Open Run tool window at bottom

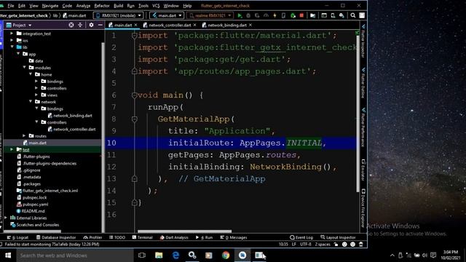(204, 237)
